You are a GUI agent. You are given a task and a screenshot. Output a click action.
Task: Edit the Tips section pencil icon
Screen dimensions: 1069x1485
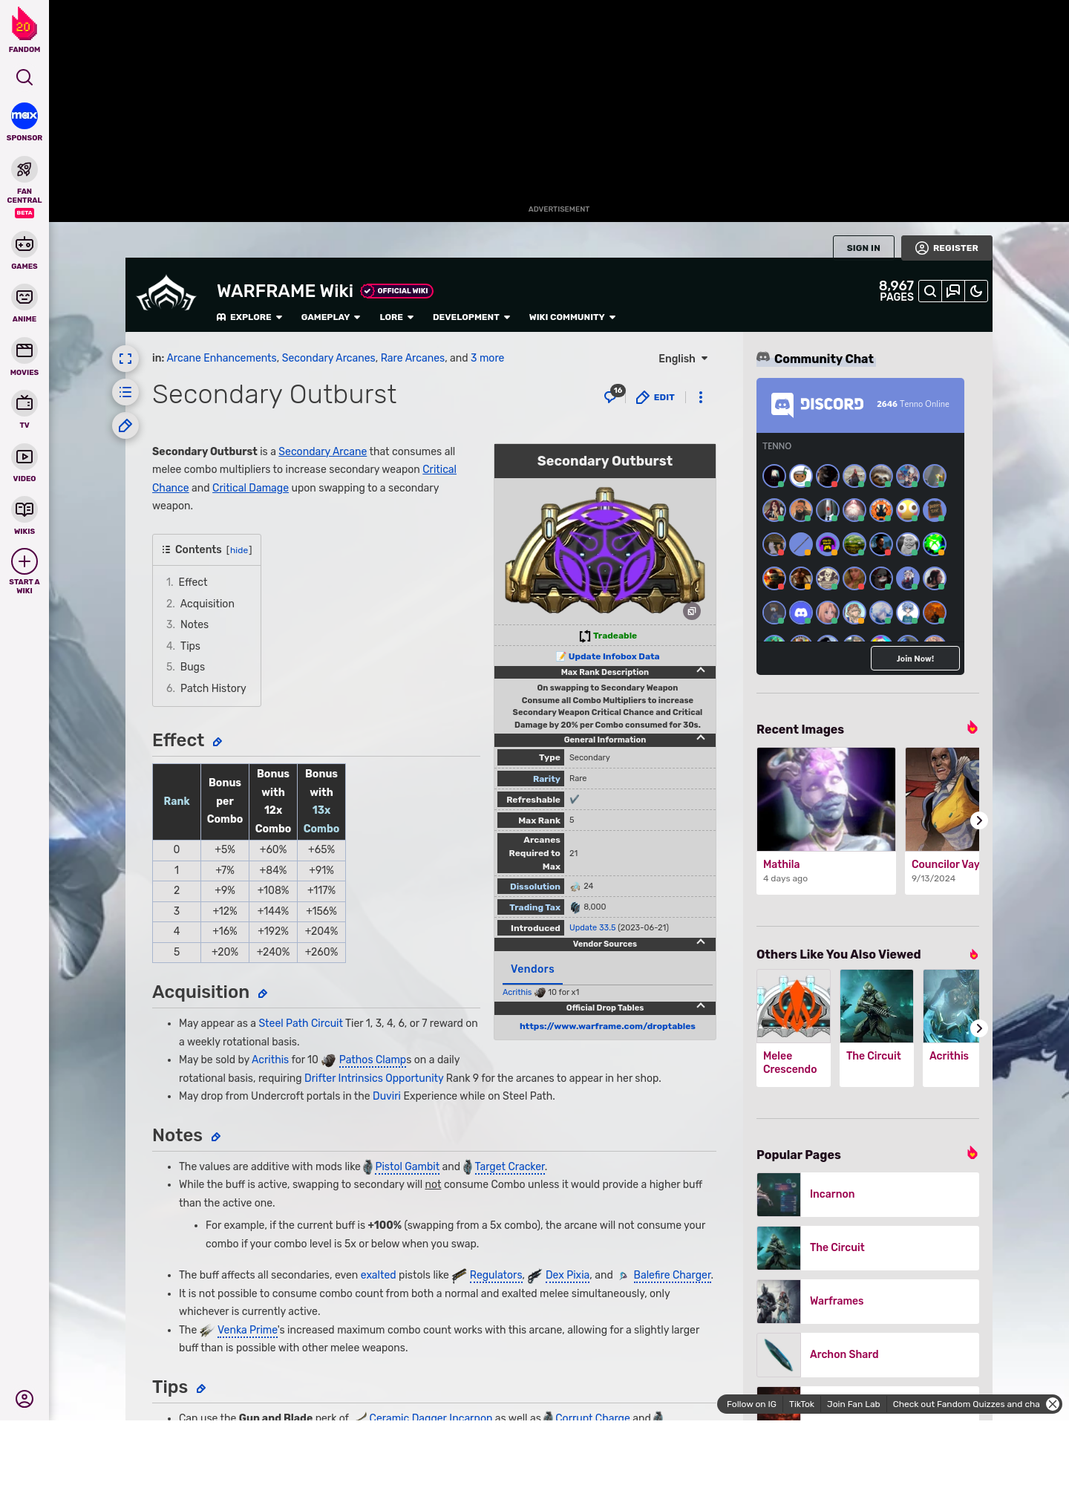pos(200,1388)
